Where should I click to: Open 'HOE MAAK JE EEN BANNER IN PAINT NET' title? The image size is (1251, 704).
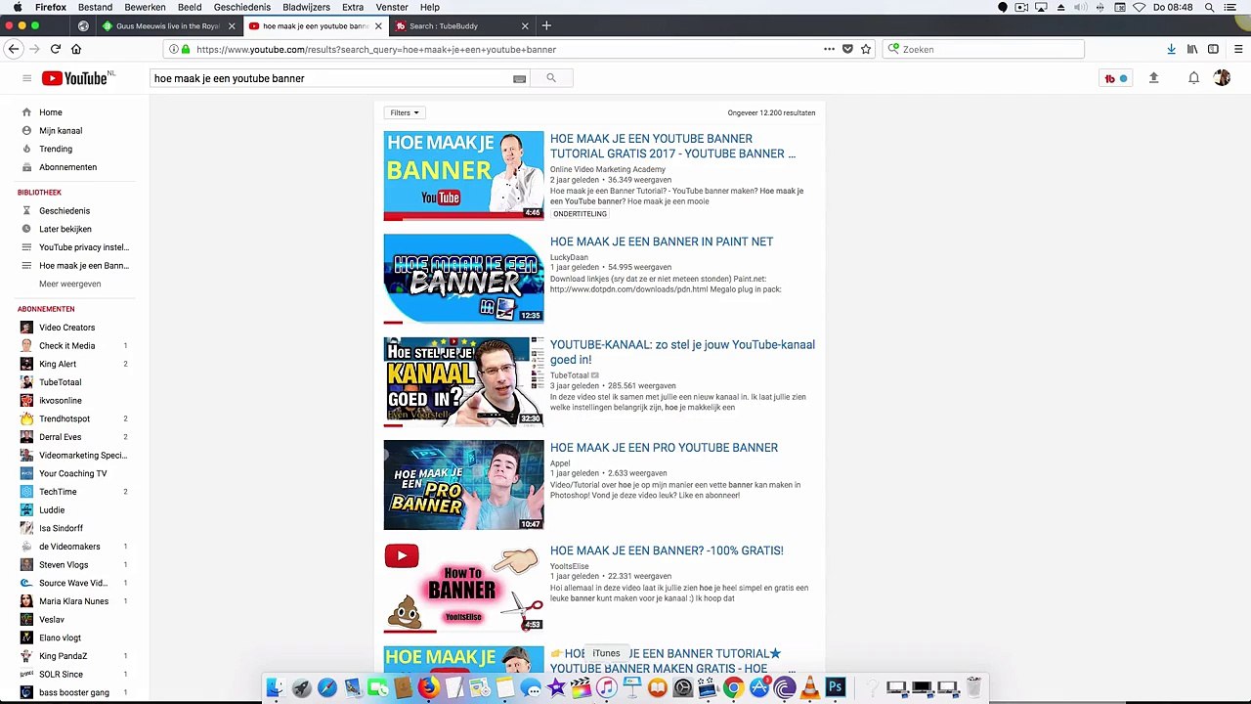(x=662, y=242)
